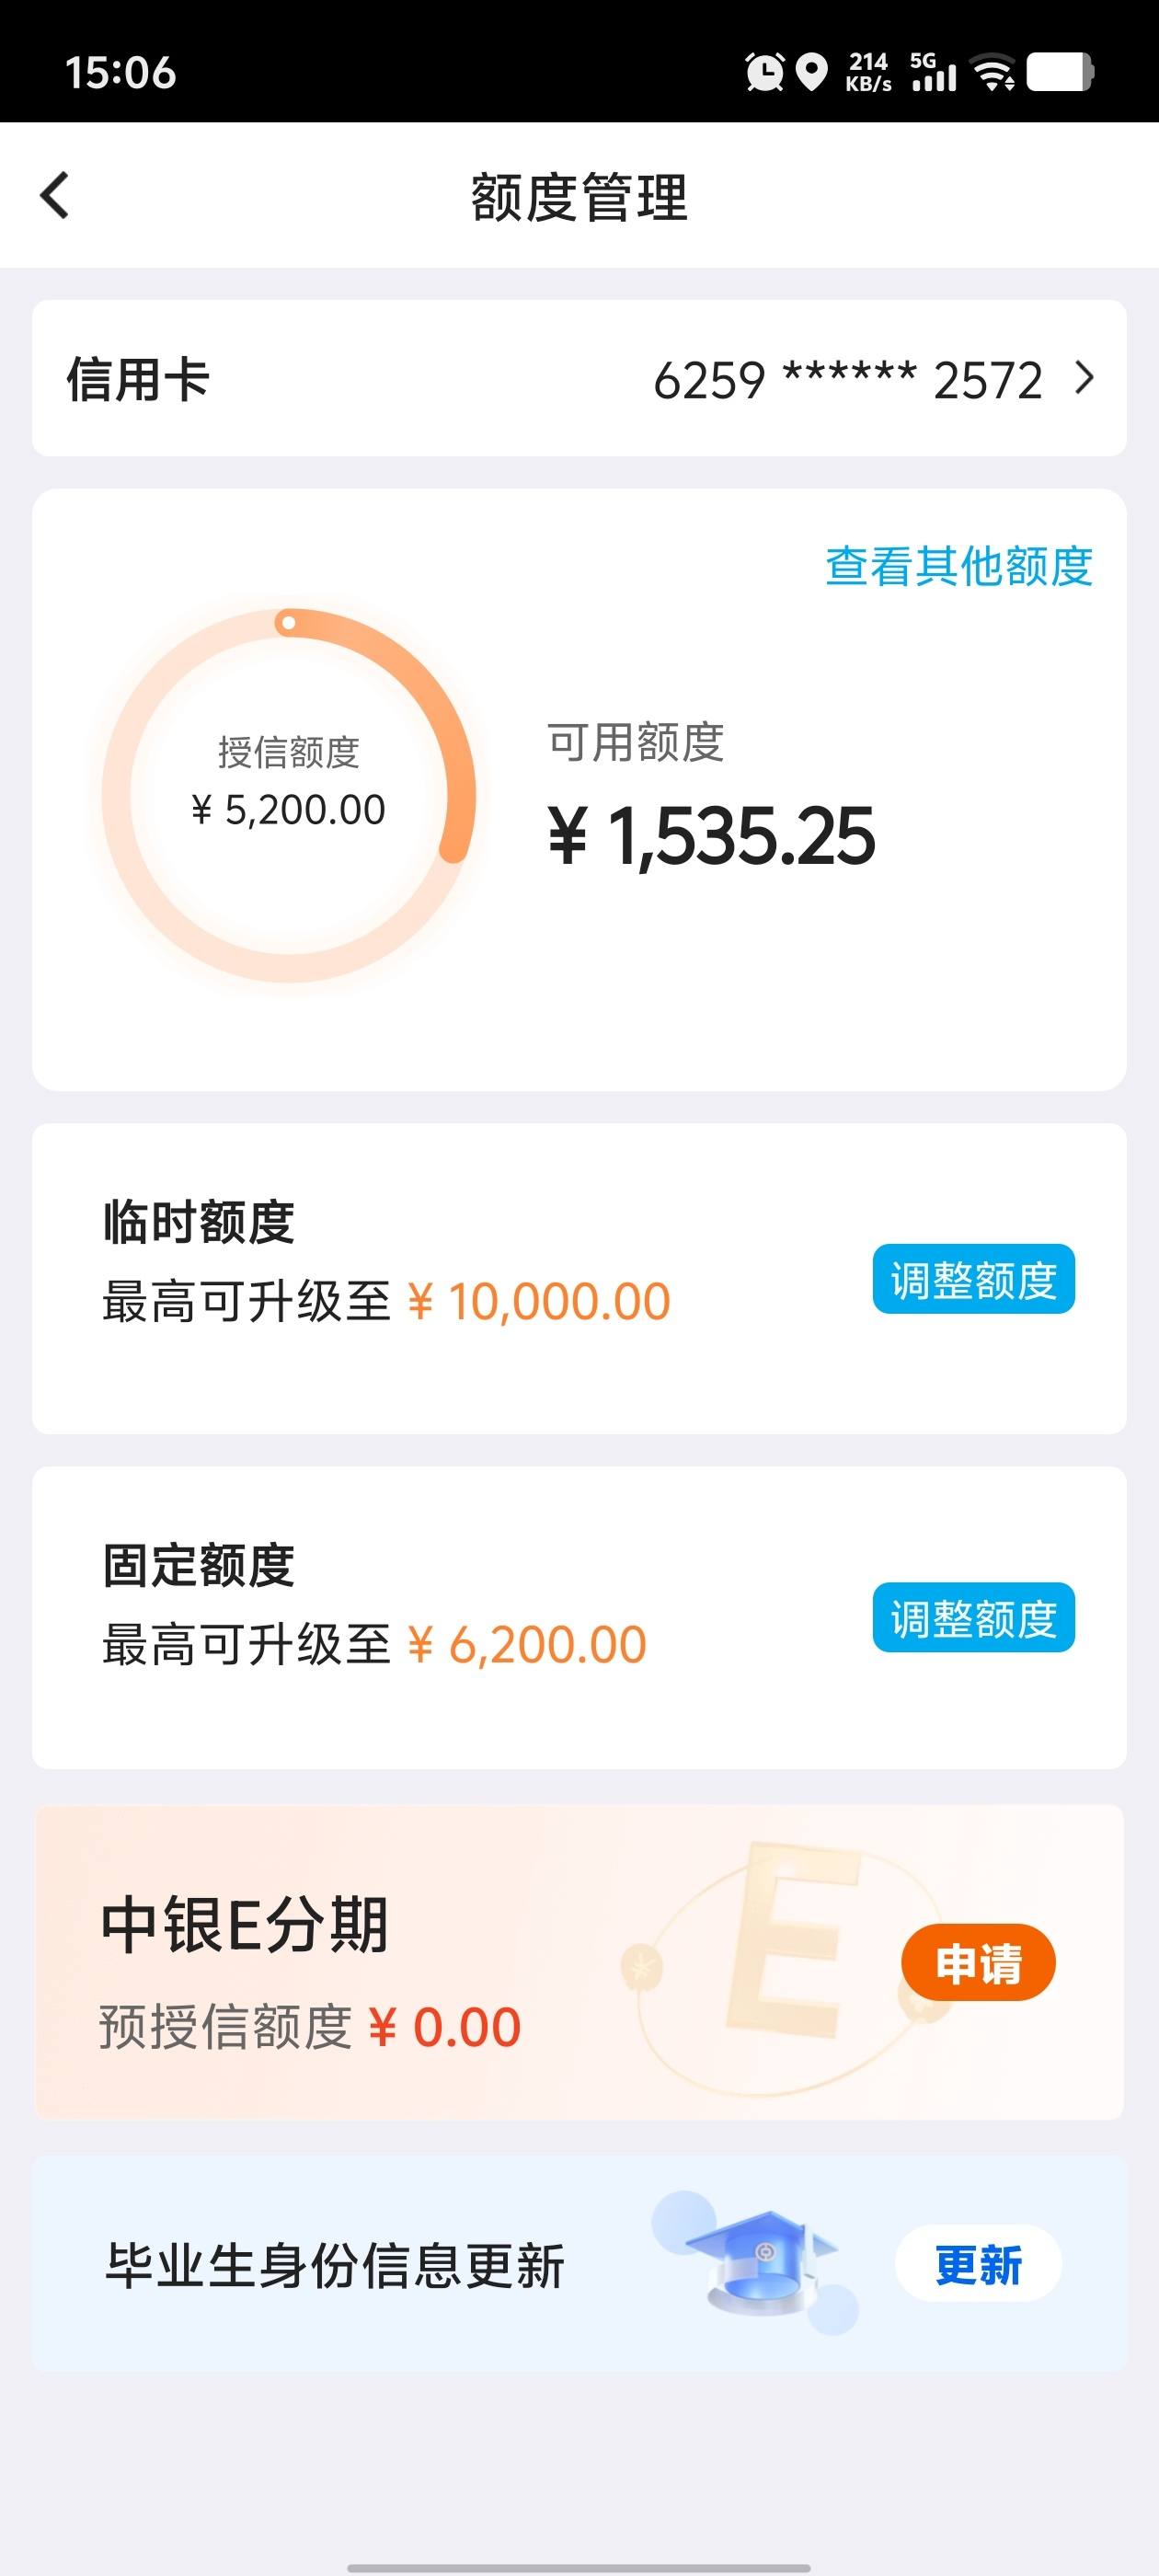The height and width of the screenshot is (2576, 1159).
Task: Open the 查看其他额度 link
Action: tap(958, 566)
